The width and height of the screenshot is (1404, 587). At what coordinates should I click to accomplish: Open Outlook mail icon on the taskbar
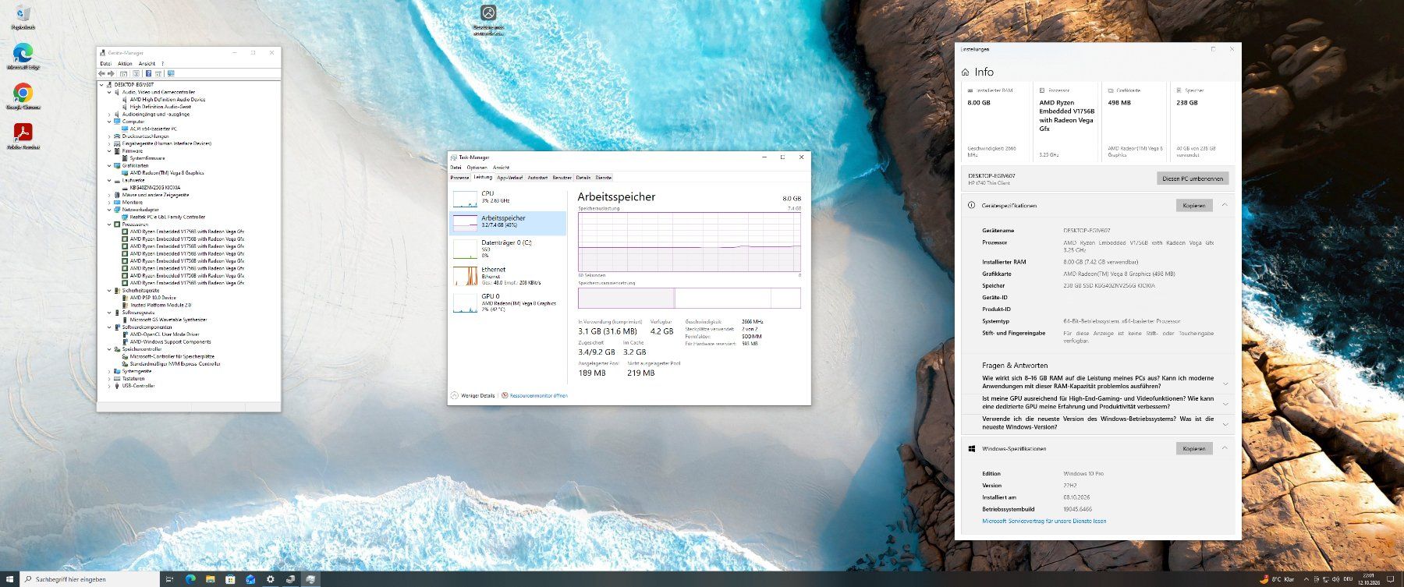click(x=250, y=579)
